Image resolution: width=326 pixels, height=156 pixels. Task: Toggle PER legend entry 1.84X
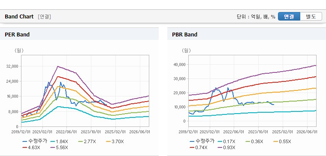click(x=59, y=142)
